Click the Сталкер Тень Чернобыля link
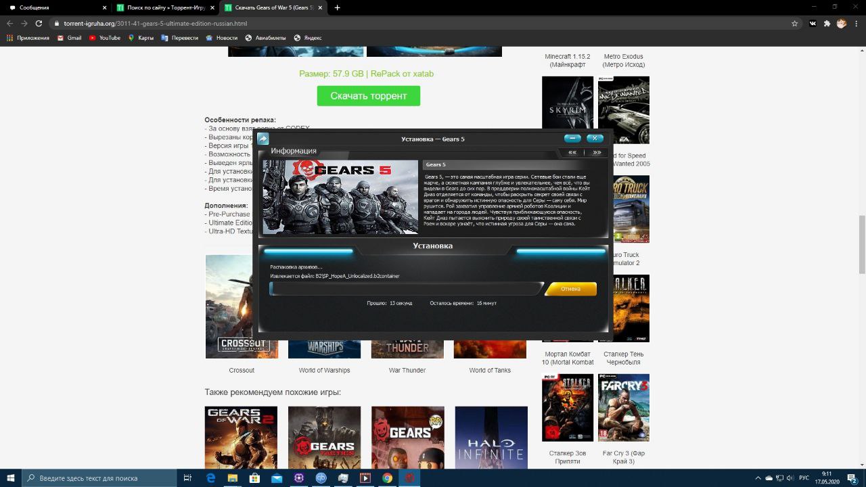This screenshot has height=487, width=866. coord(624,358)
